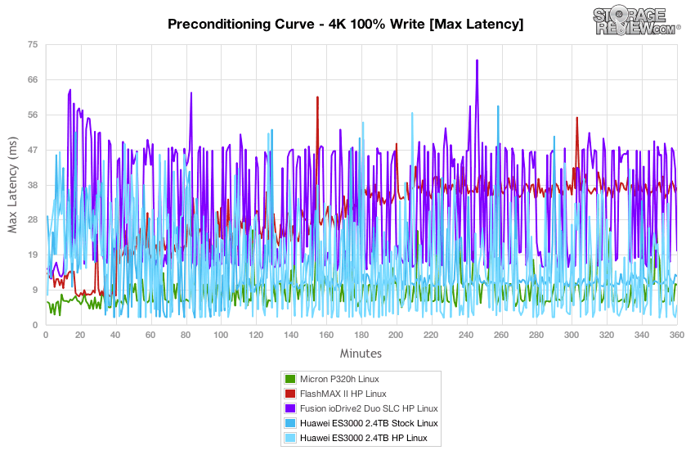
Task: Click the x-axis tick label 20
Action: (80, 335)
